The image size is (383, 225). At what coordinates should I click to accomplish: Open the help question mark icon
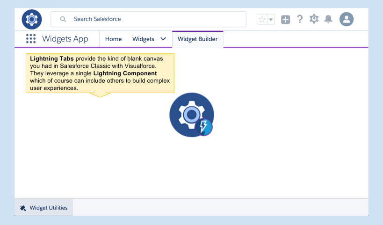pyautogui.click(x=300, y=19)
